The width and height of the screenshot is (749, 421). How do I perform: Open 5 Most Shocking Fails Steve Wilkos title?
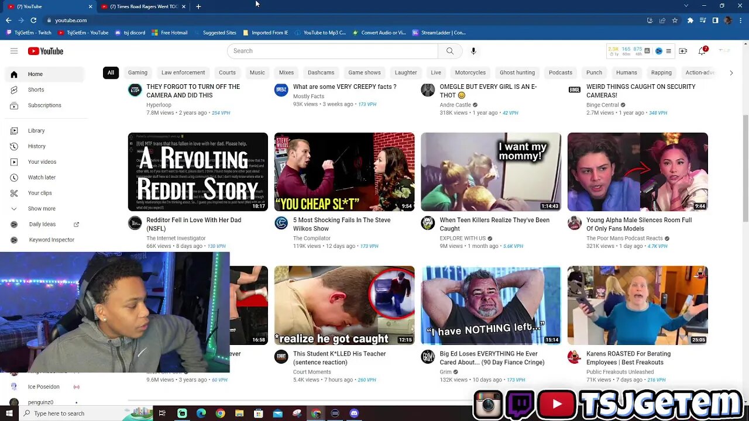pyautogui.click(x=342, y=225)
